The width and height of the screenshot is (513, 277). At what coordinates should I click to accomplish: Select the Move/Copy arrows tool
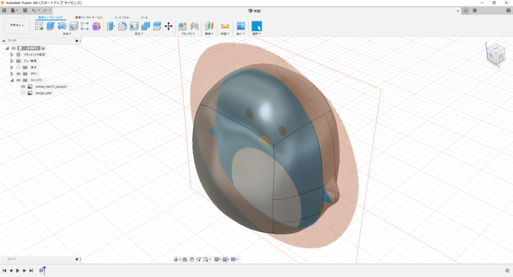[x=168, y=26]
